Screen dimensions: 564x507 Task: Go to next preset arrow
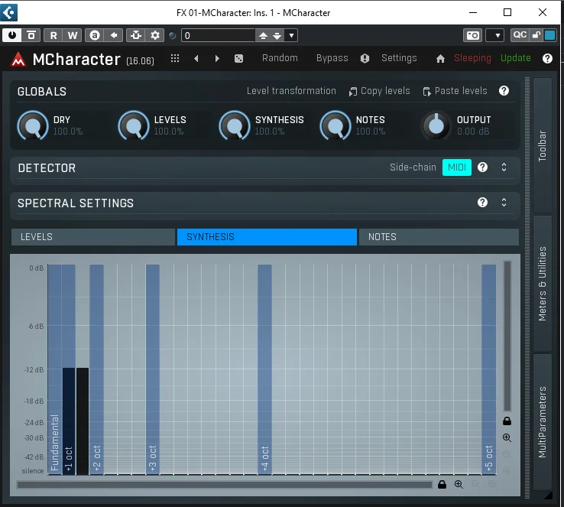pos(217,58)
